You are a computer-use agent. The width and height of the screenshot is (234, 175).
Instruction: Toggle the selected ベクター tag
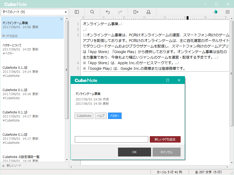point(115,116)
